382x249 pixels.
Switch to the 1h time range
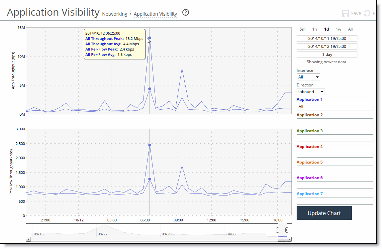315,29
